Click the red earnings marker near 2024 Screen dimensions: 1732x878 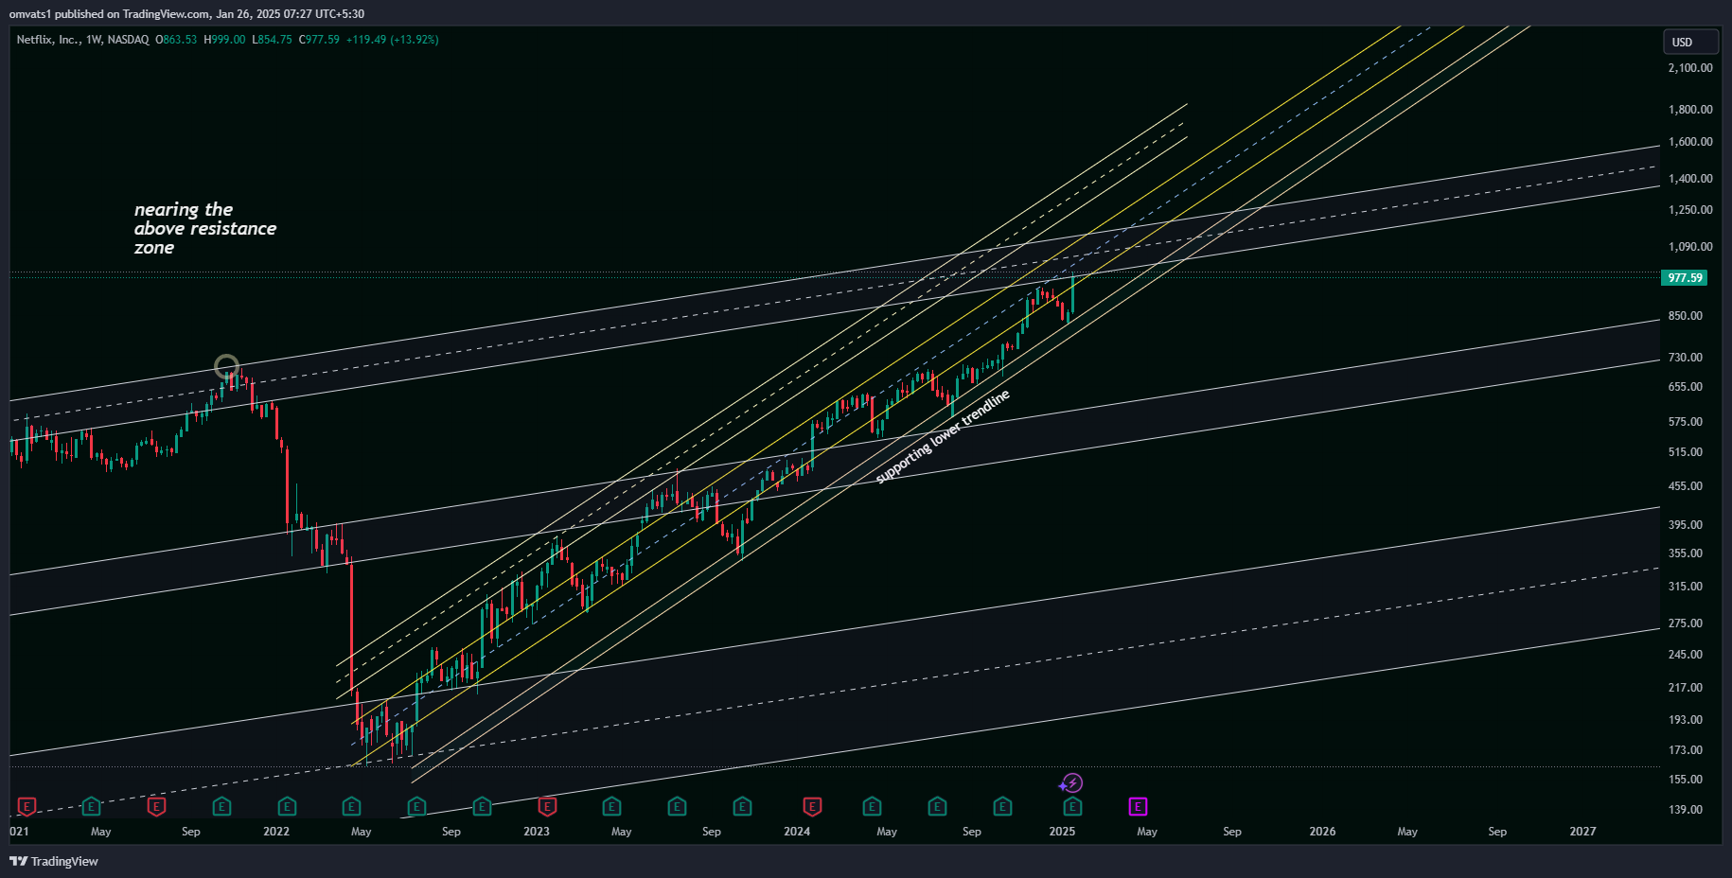812,807
